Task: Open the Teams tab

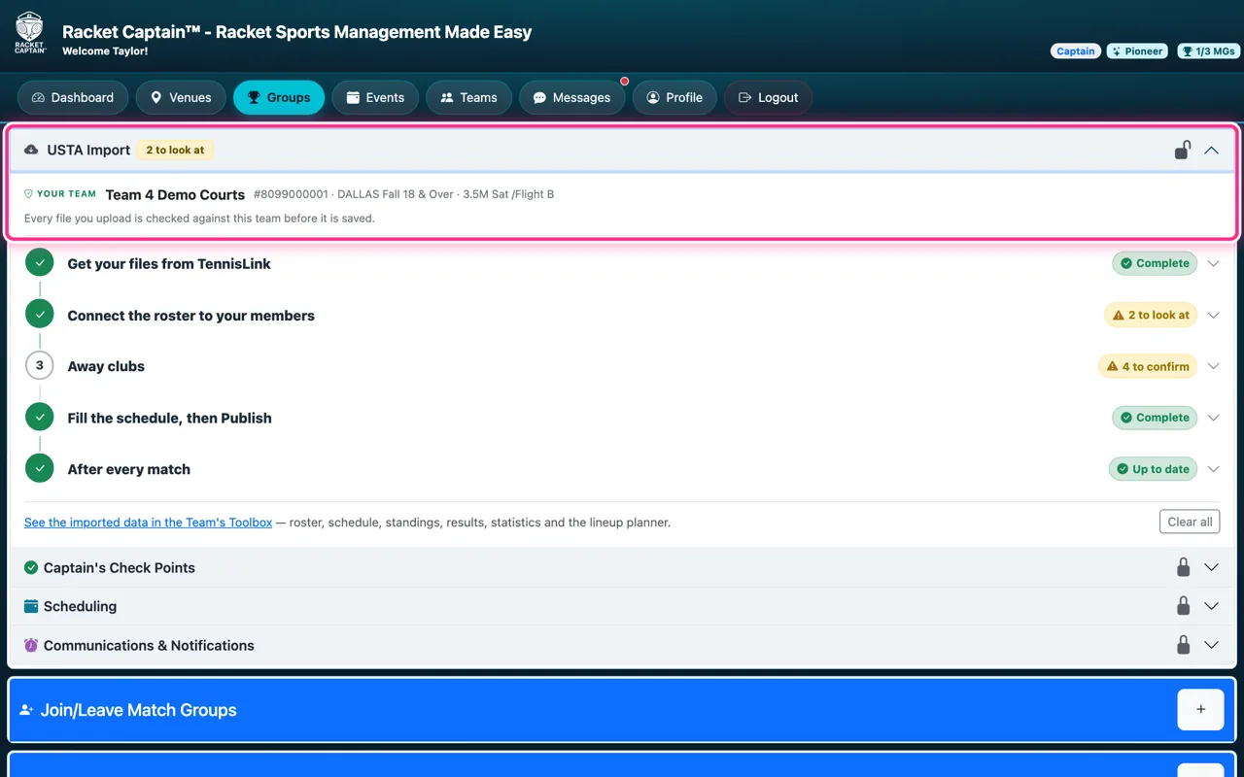Action: [468, 97]
